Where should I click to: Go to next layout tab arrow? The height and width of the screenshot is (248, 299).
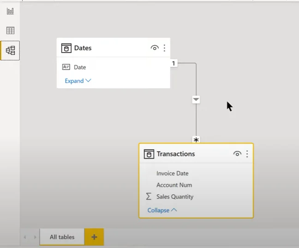point(35,237)
